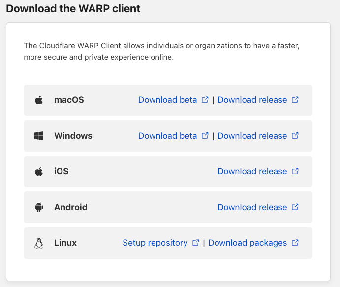Click external-link icon beside macOS Download beta
Image resolution: width=340 pixels, height=287 pixels.
point(205,100)
